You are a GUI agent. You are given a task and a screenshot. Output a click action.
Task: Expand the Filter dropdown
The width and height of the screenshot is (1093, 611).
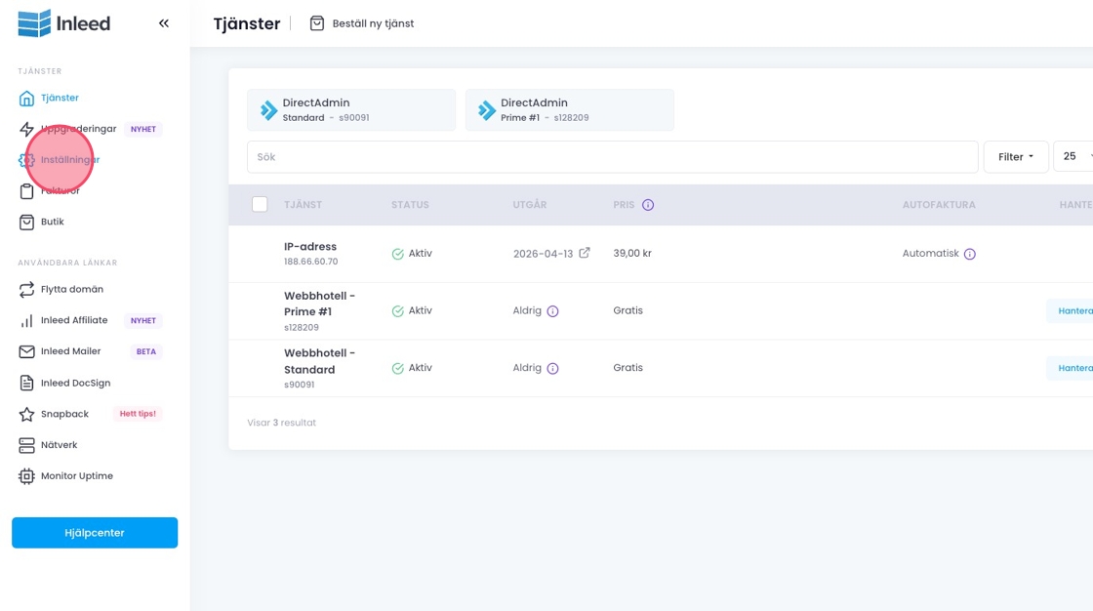coord(1015,156)
